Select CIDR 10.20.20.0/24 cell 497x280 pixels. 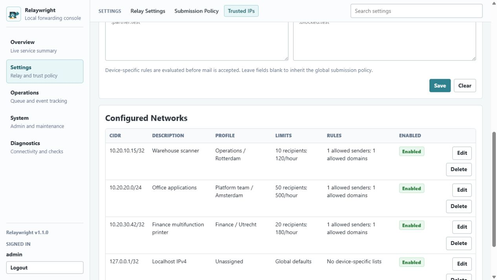click(x=125, y=188)
